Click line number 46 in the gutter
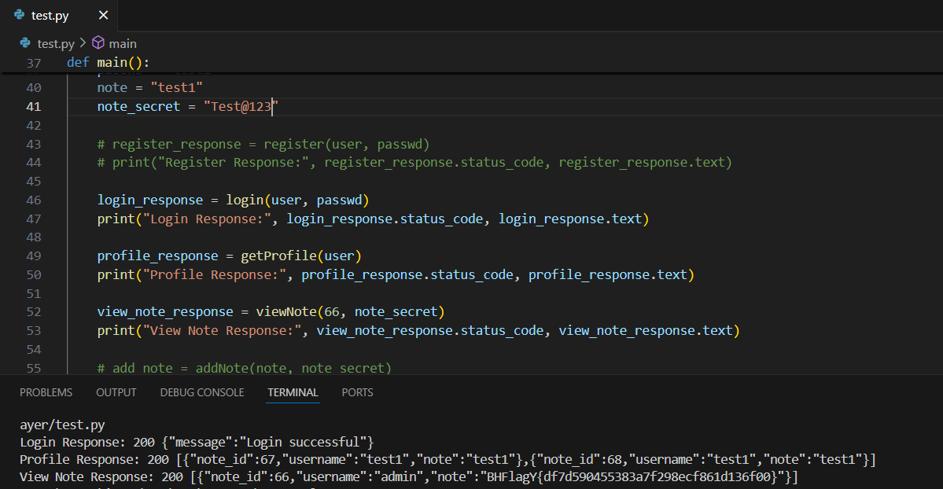The image size is (943, 489). (33, 200)
